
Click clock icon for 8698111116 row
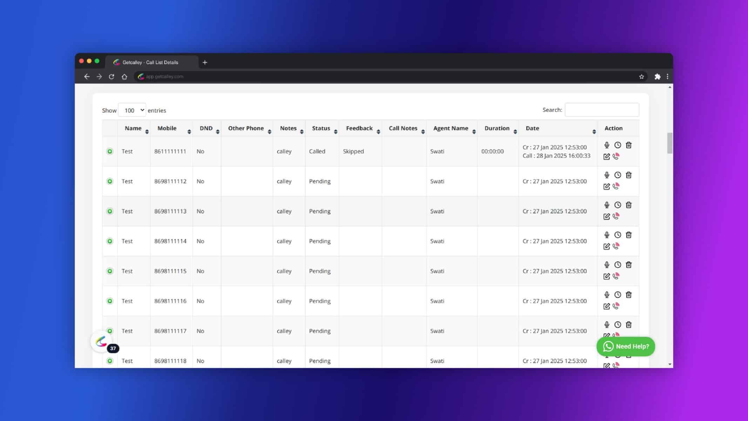tap(618, 295)
